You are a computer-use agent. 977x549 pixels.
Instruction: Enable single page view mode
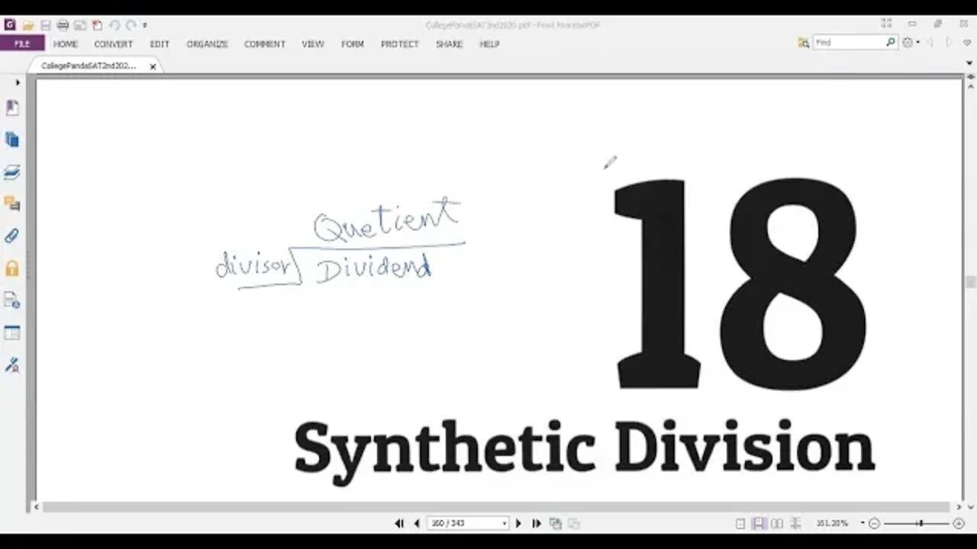tap(740, 524)
